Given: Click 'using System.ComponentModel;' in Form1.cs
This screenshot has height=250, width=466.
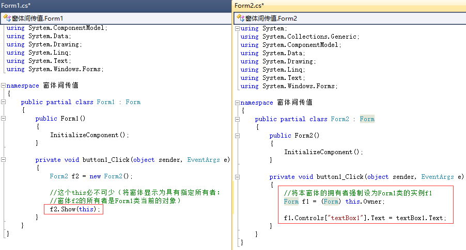Looking at the screenshot, I should click(57, 28).
